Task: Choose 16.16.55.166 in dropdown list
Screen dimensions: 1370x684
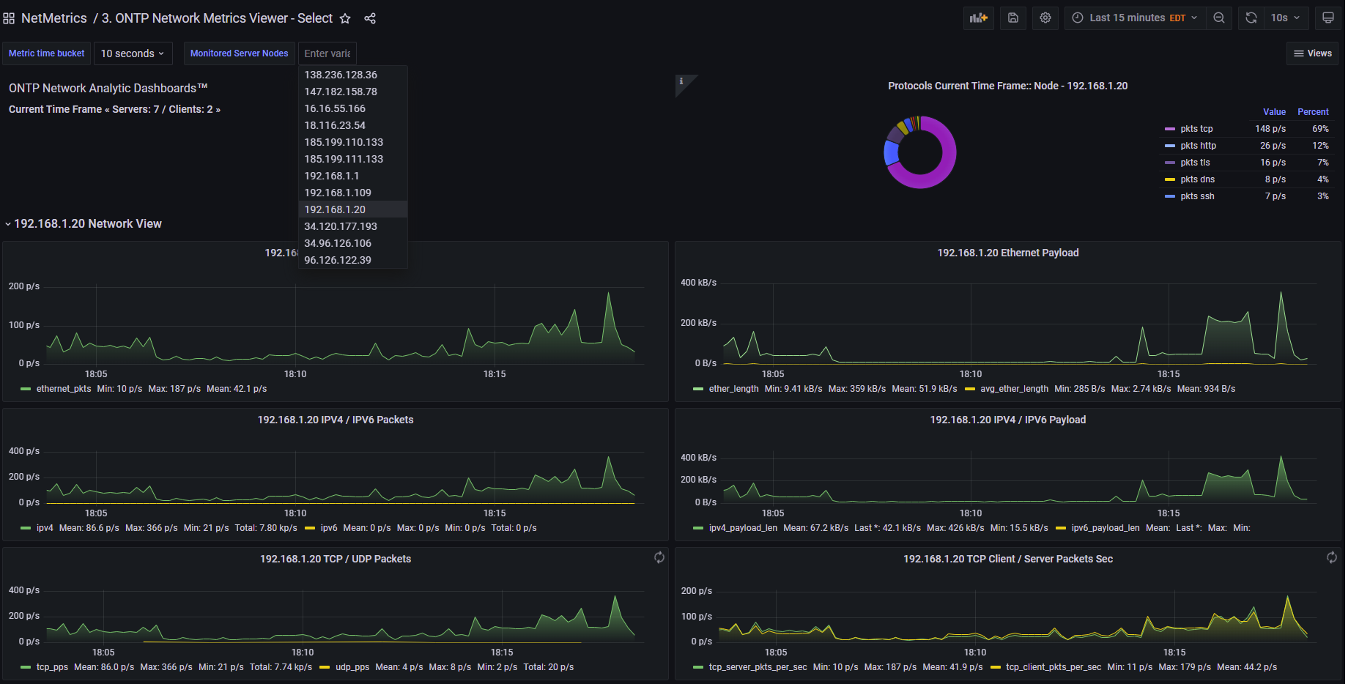Action: [x=353, y=108]
